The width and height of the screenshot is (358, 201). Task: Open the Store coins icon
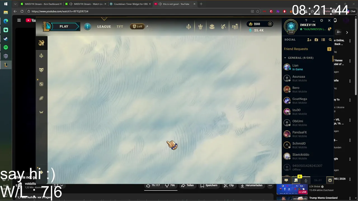pos(235,27)
